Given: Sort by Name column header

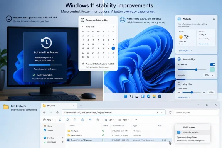Looking at the screenshot, I should pos(72,126).
